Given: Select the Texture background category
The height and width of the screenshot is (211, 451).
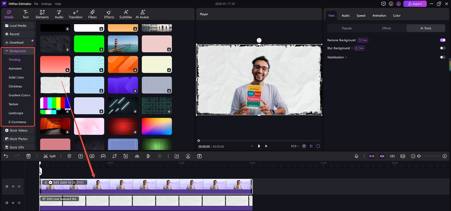Looking at the screenshot, I should click(13, 104).
